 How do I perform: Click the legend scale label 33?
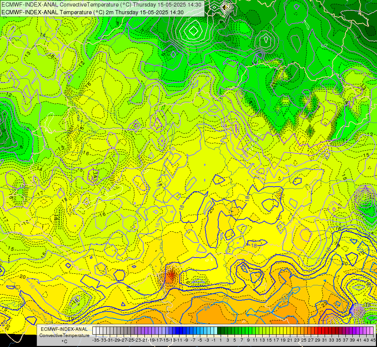tap(332, 340)
